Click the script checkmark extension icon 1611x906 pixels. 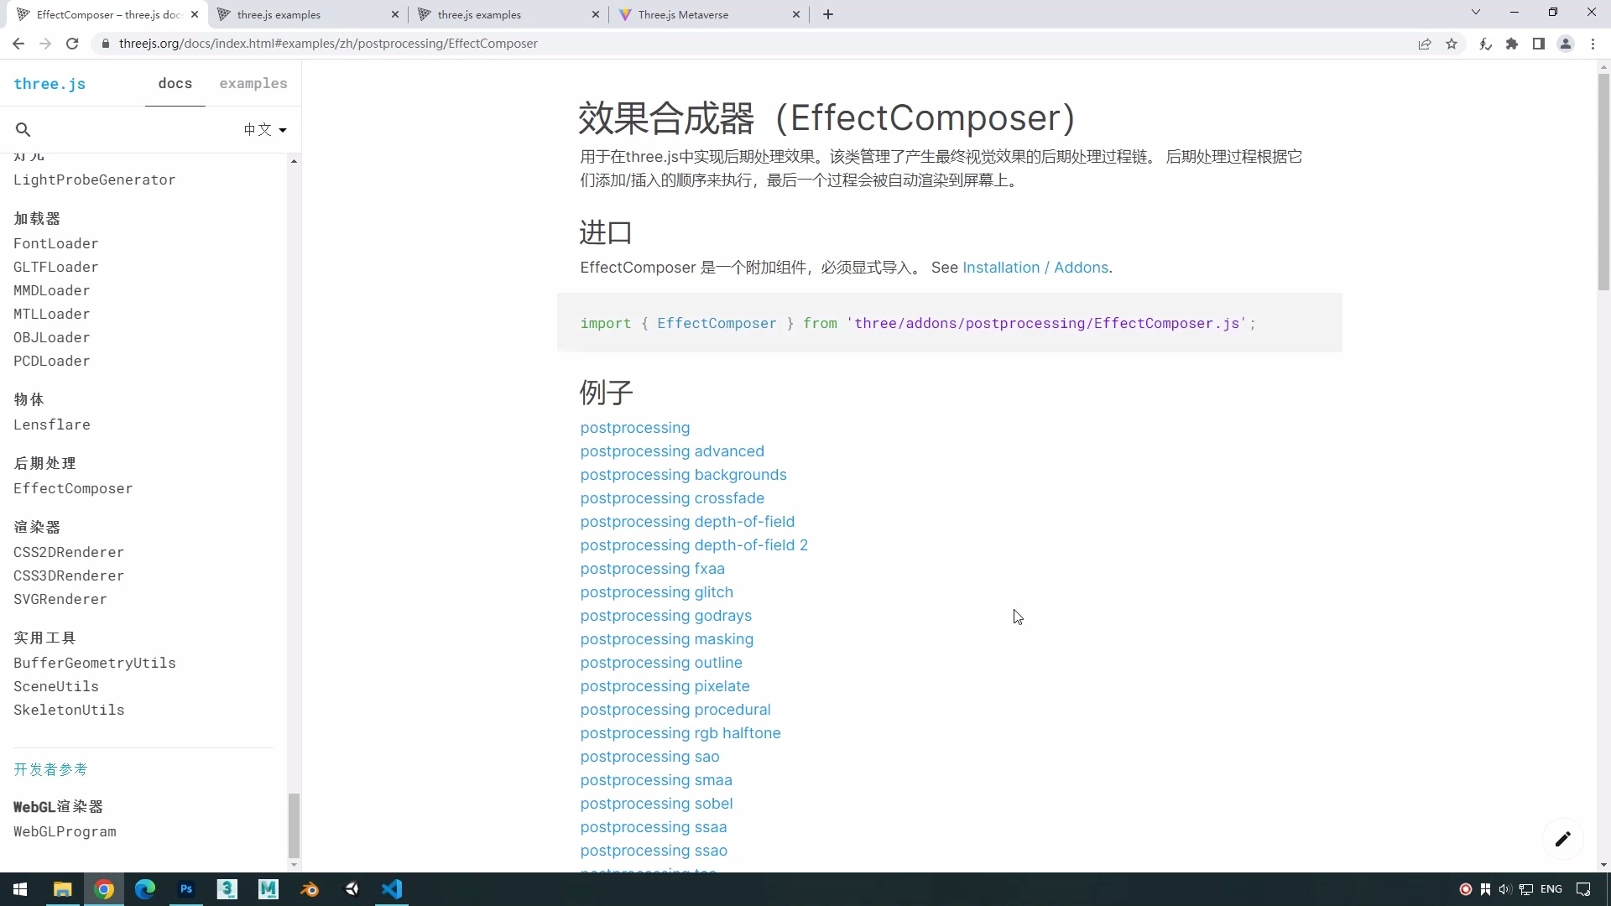(1485, 44)
